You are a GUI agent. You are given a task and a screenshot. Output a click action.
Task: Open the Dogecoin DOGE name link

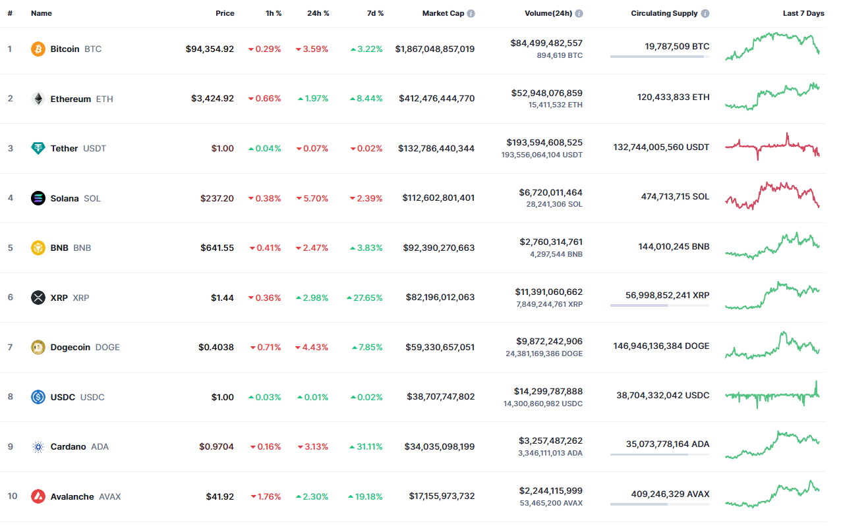[x=85, y=347]
